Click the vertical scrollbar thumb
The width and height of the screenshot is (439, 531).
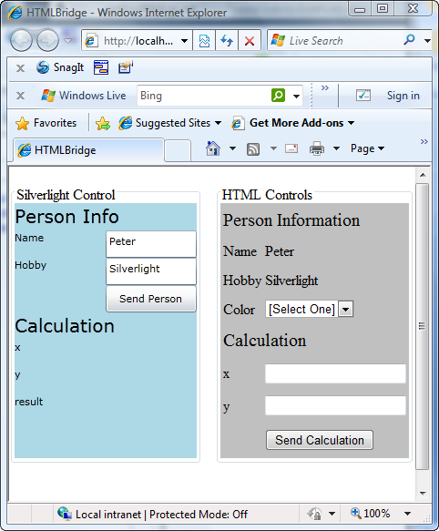[422, 326]
